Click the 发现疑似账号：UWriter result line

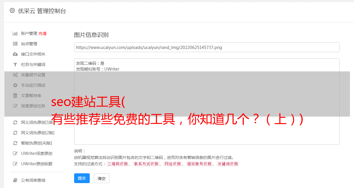click(x=98, y=69)
